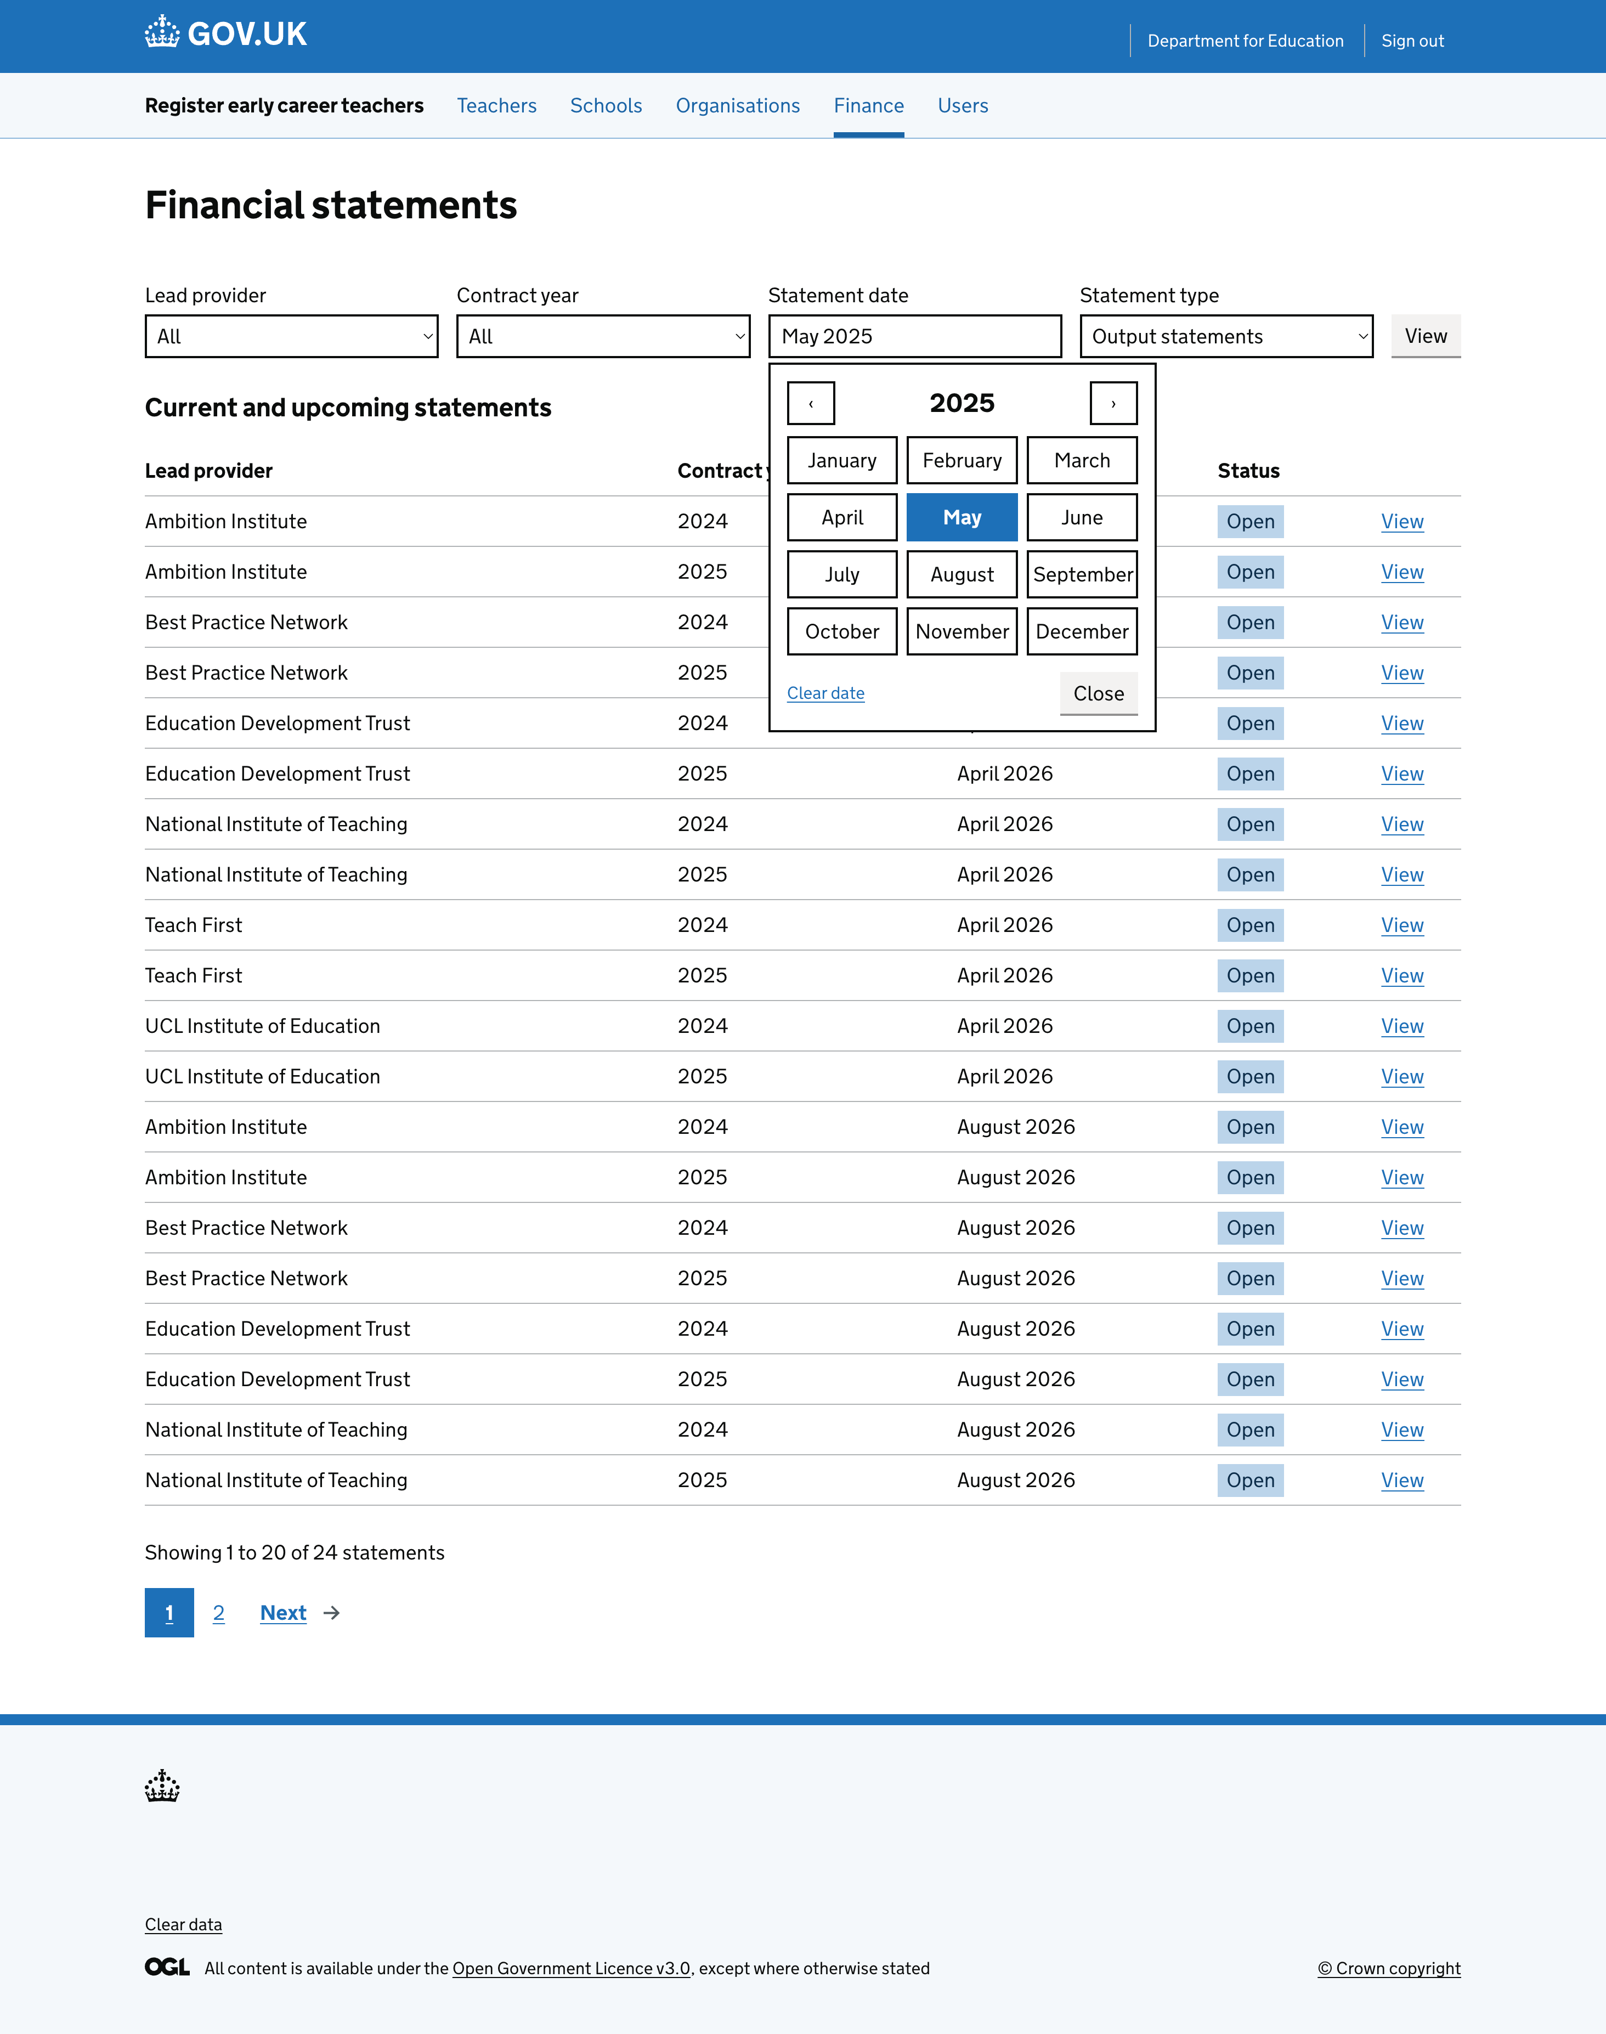Click the crown crest icon in footer
Viewport: 1606px width, 2034px height.
[x=162, y=1785]
